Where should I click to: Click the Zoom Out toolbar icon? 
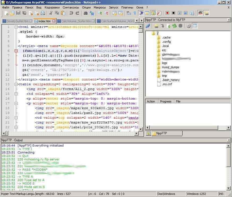pyautogui.click(x=106, y=13)
